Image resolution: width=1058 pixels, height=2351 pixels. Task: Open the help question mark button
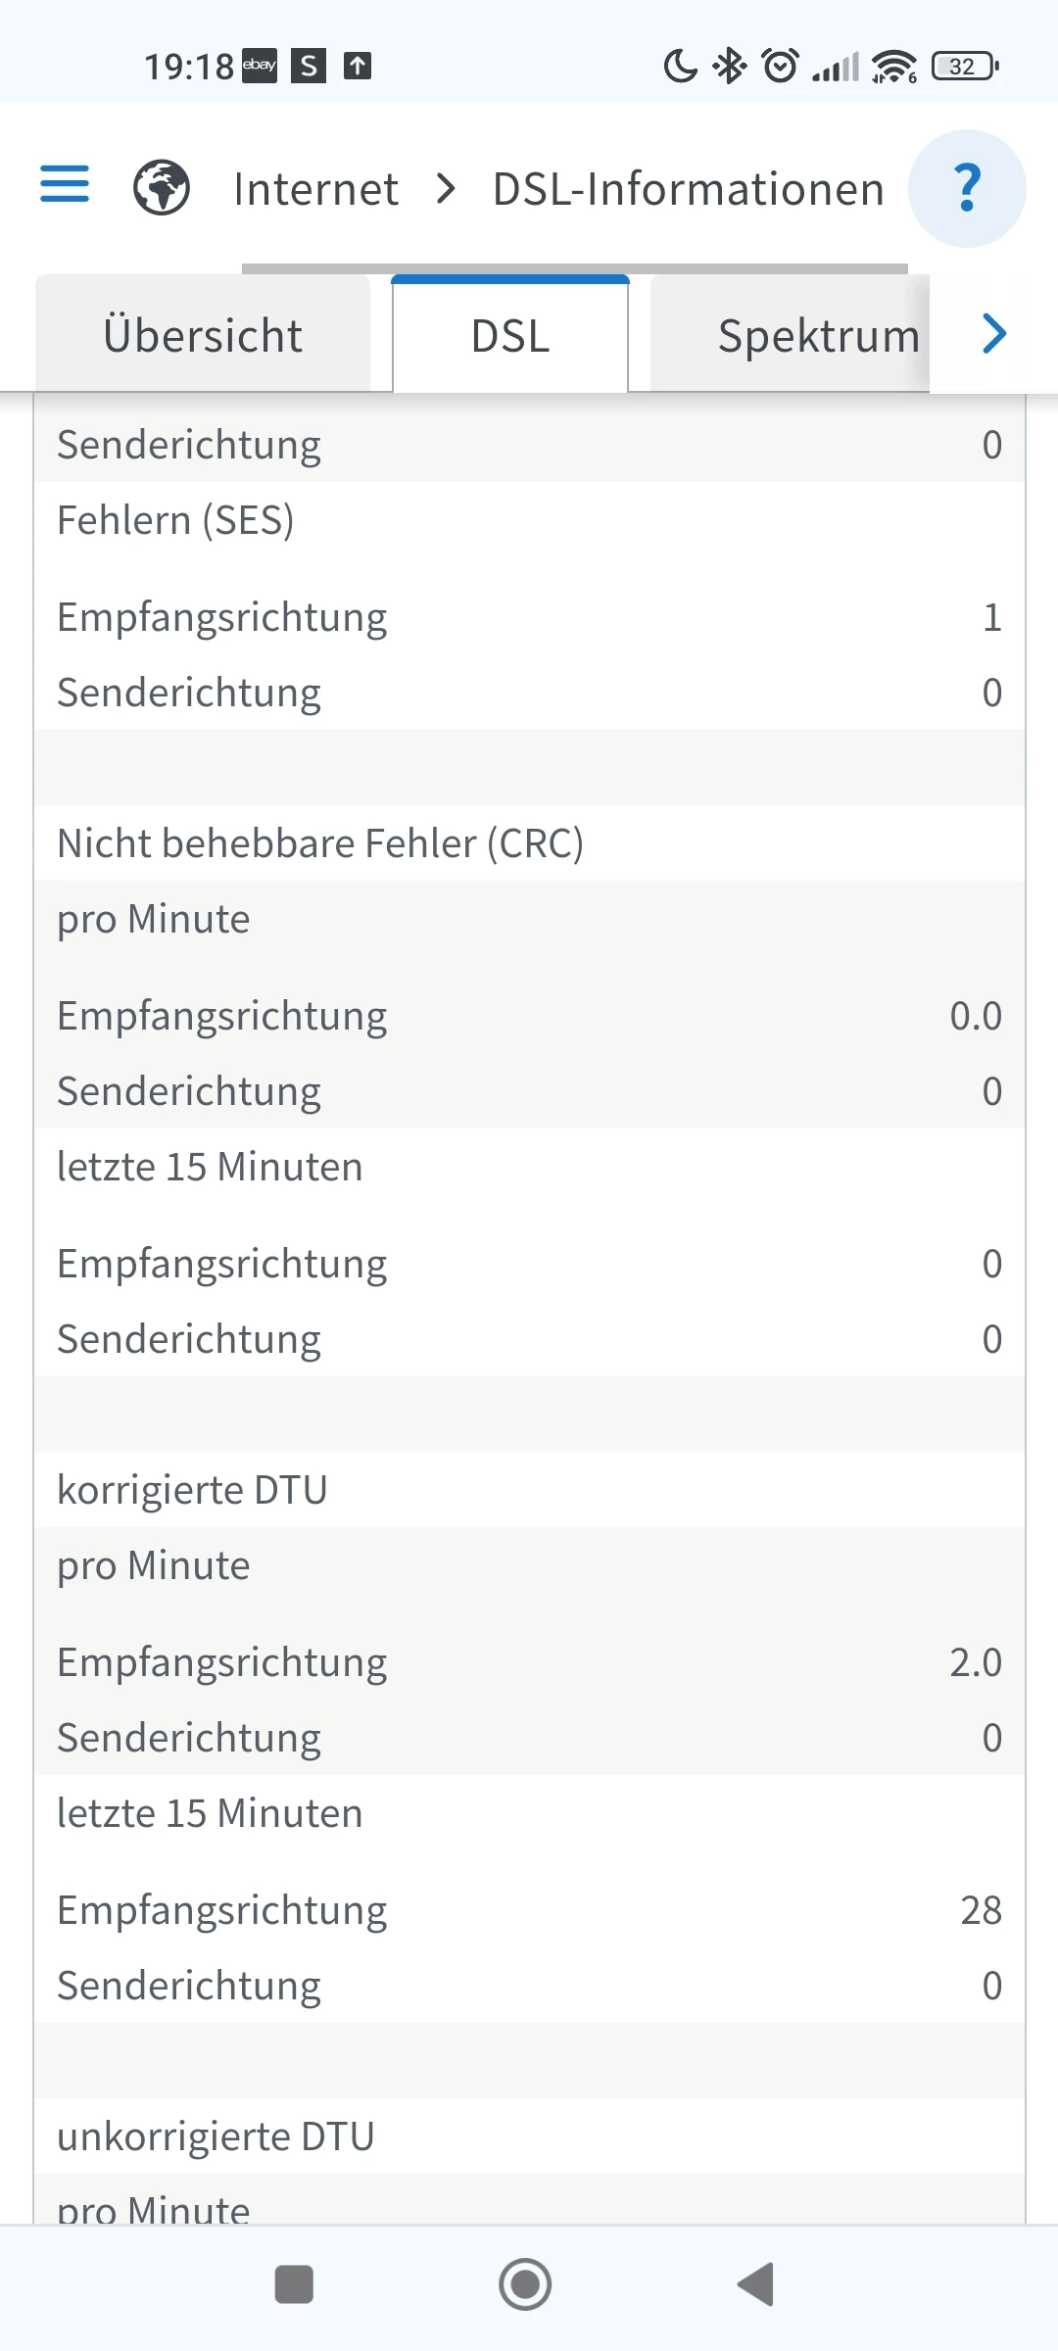[x=967, y=188]
